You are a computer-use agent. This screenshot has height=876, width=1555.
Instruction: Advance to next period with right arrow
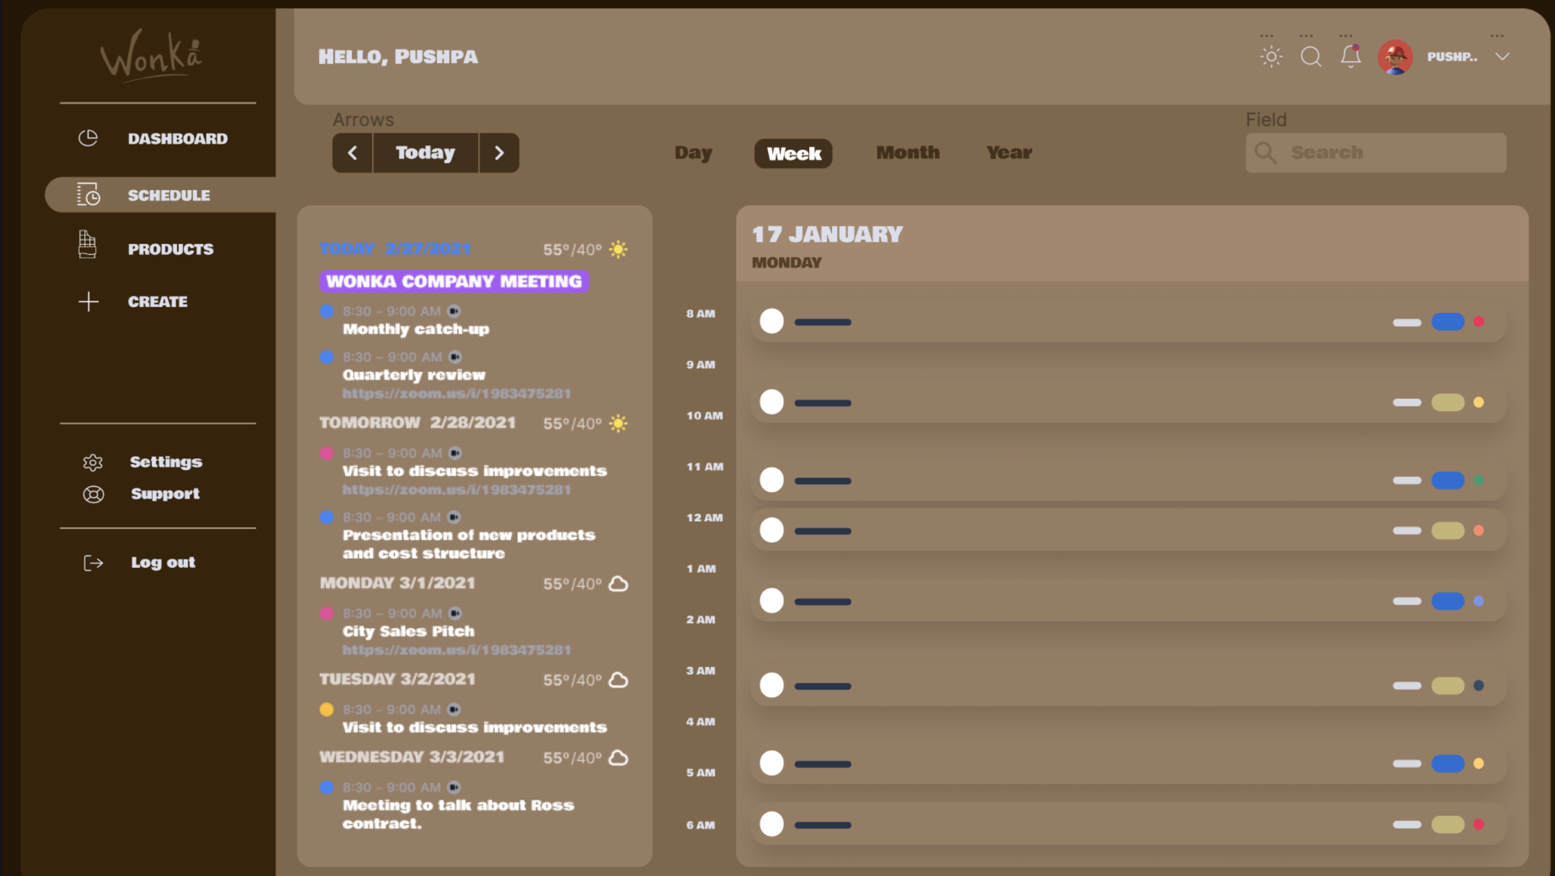click(499, 153)
